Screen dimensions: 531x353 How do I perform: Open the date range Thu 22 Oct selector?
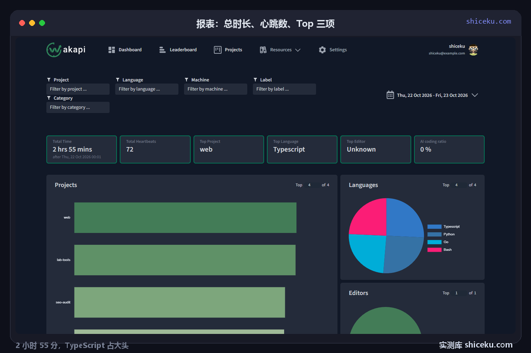click(432, 95)
